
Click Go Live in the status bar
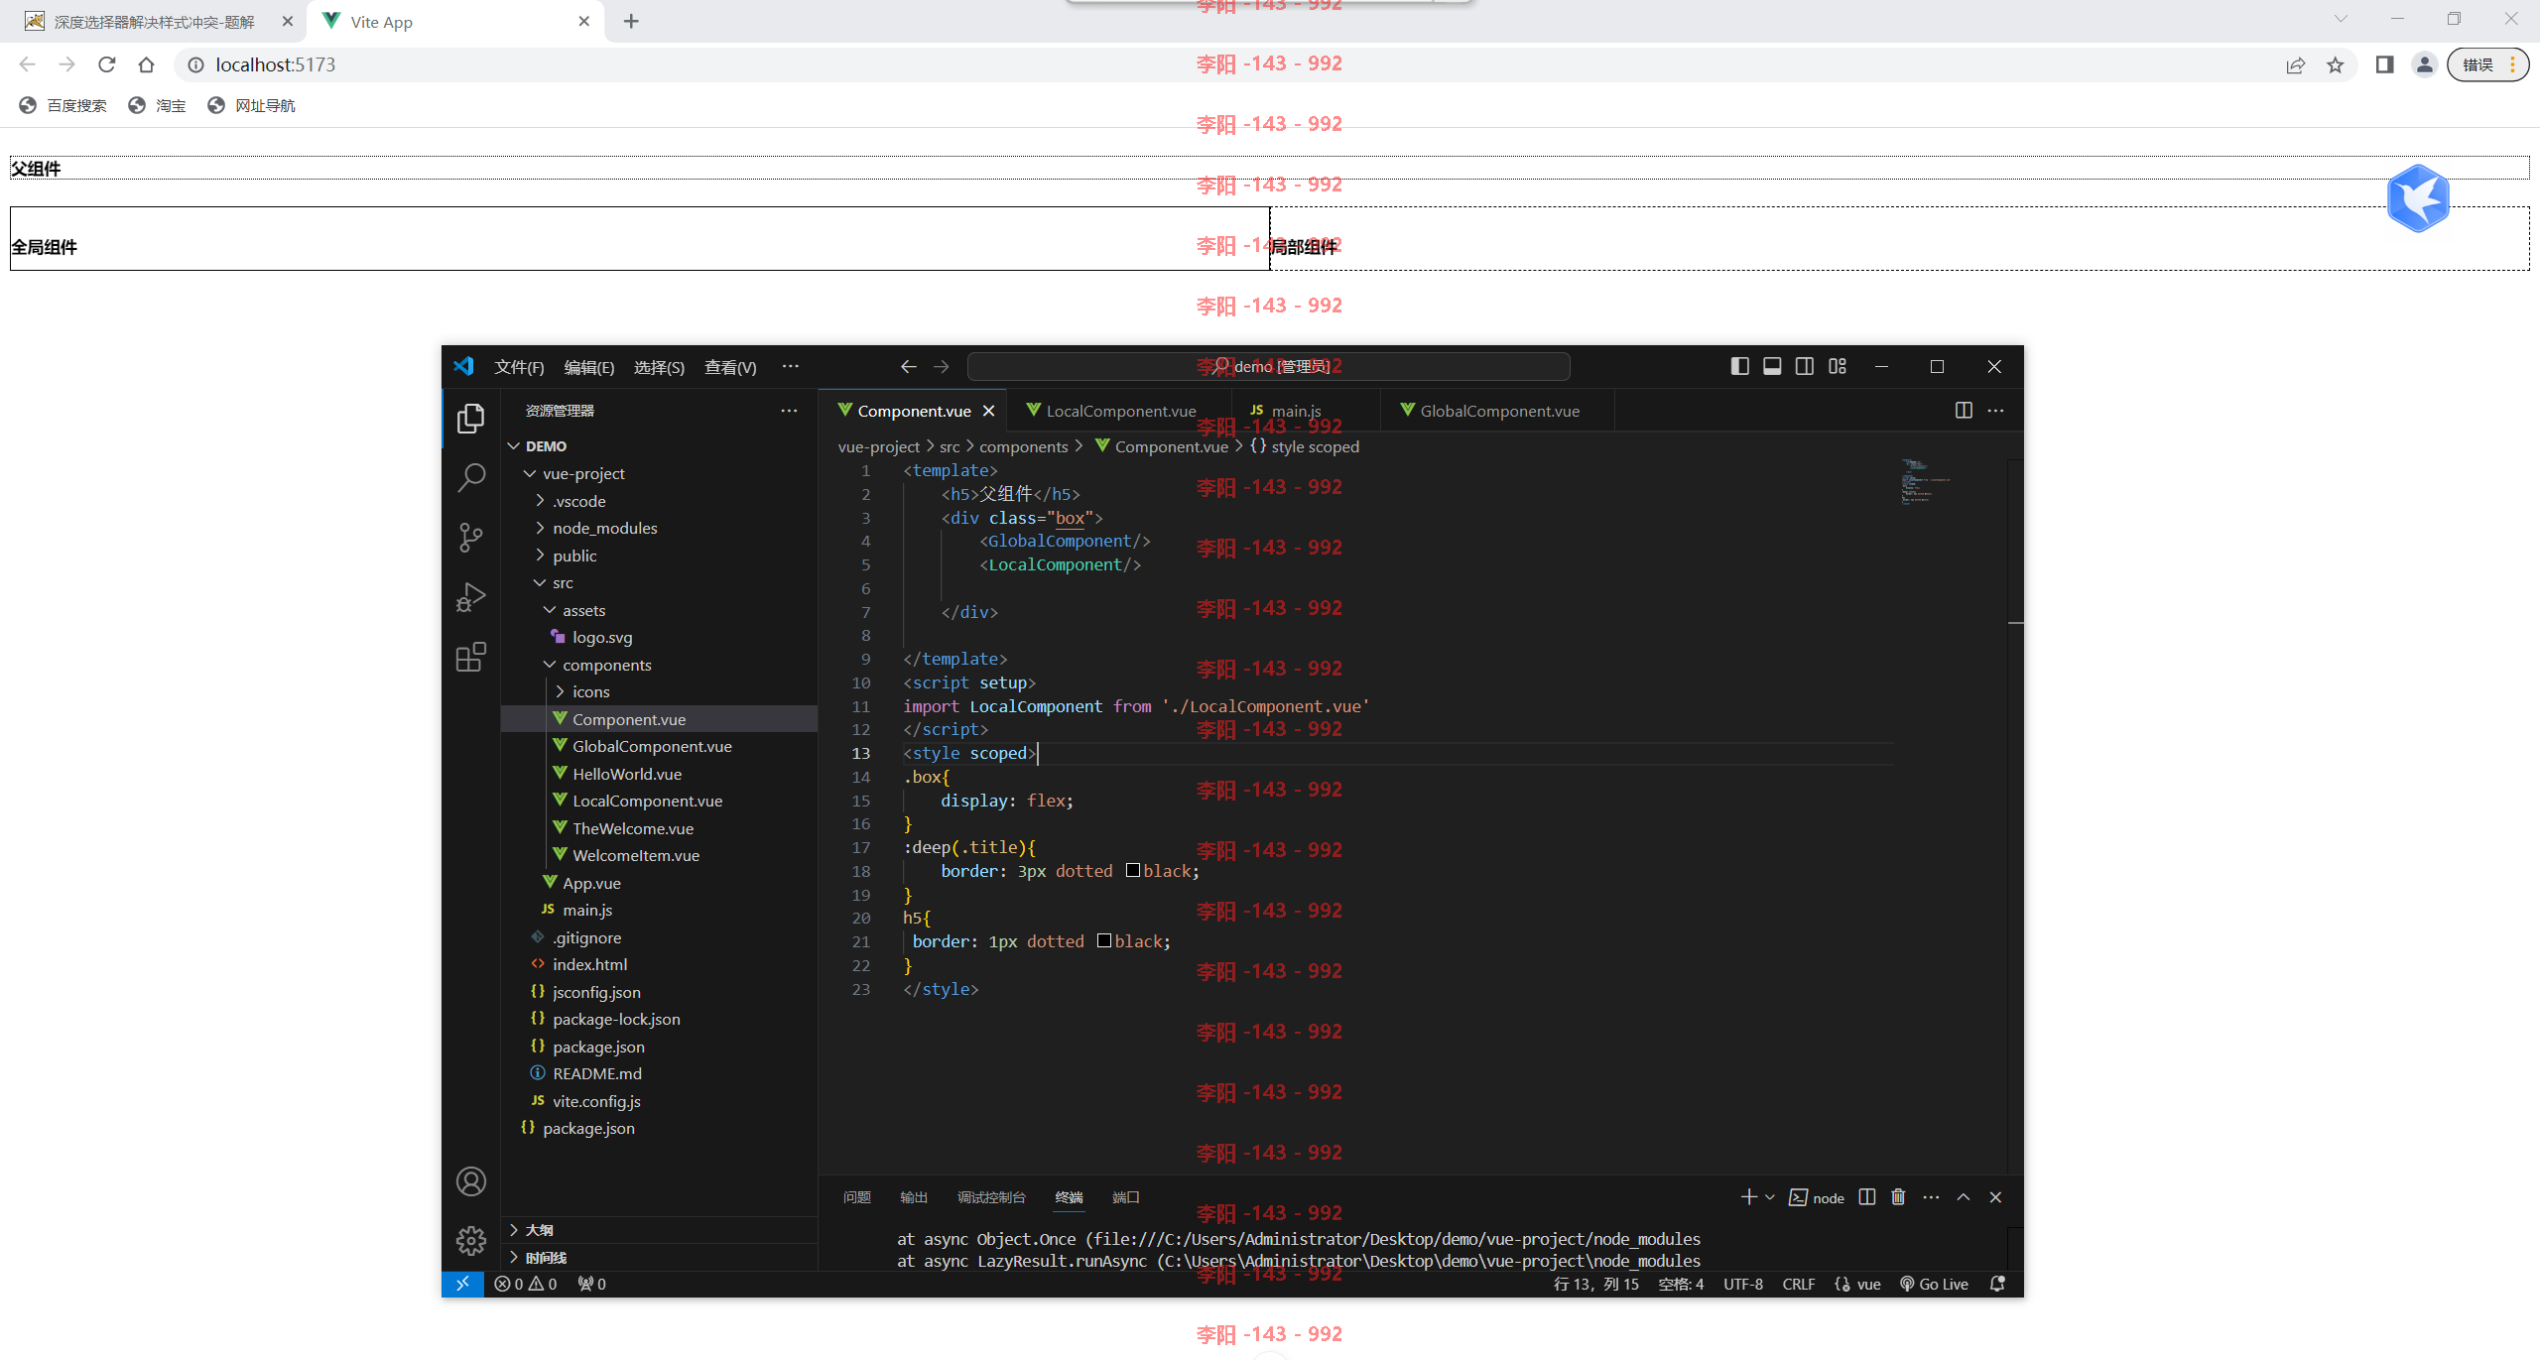coord(1934,1284)
